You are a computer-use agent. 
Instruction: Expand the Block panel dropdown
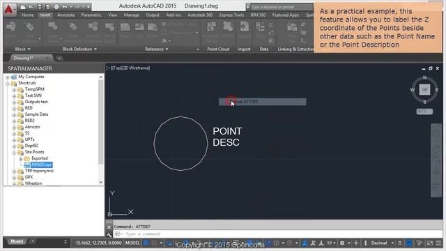(22, 49)
